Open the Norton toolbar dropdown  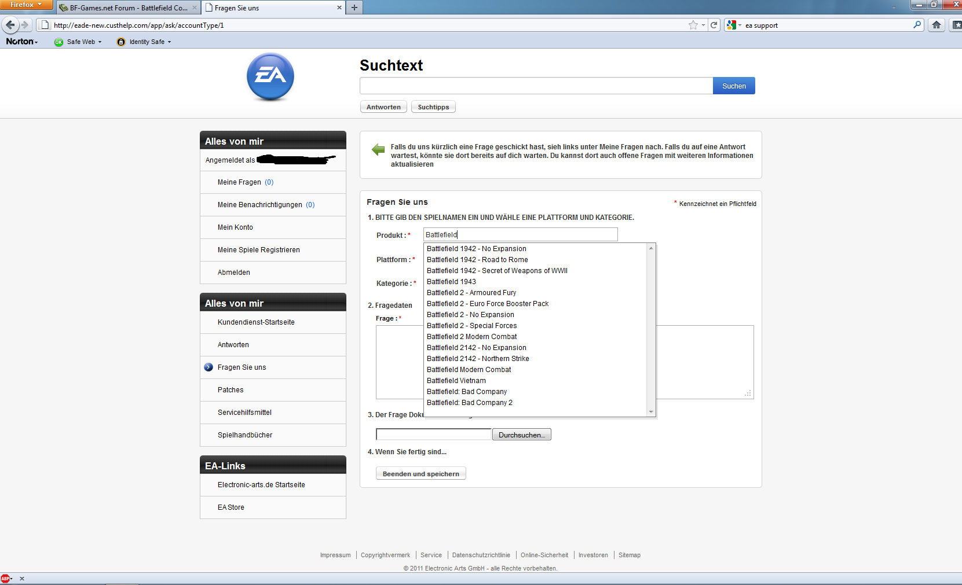22,42
